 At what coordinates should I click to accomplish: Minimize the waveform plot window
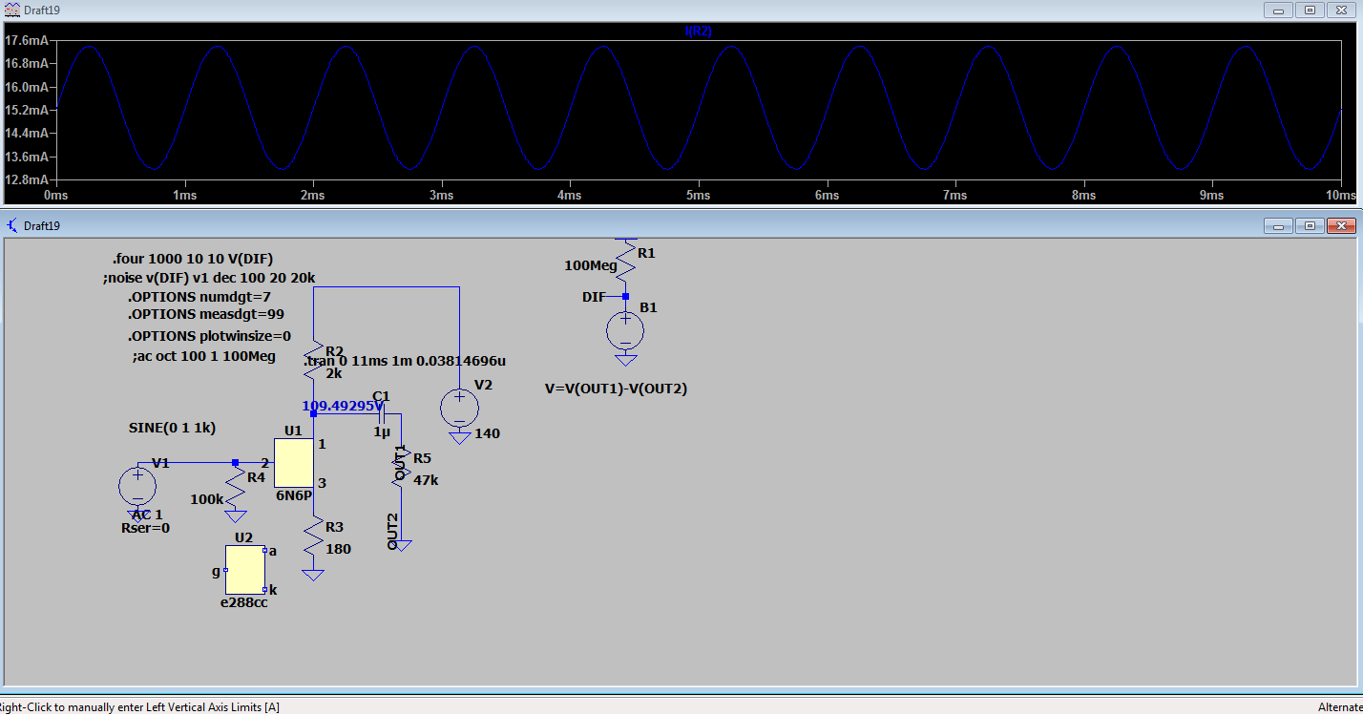(x=1278, y=10)
